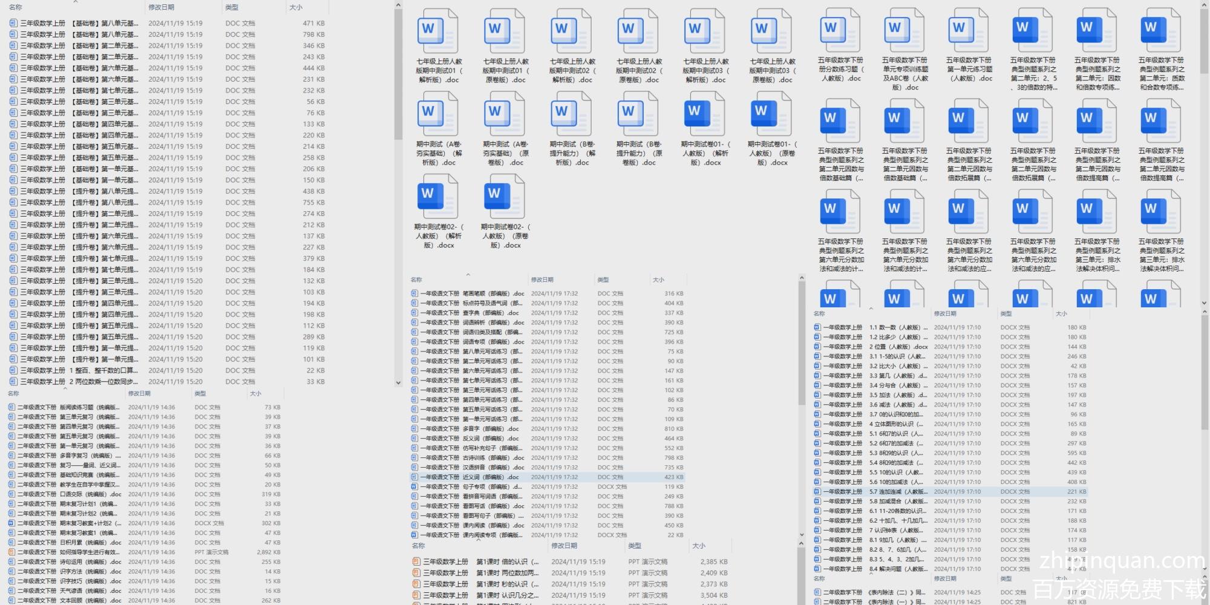This screenshot has width=1210, height=605.
Task: Click 名称 header in 一年级数学上册 list
Action: click(819, 313)
